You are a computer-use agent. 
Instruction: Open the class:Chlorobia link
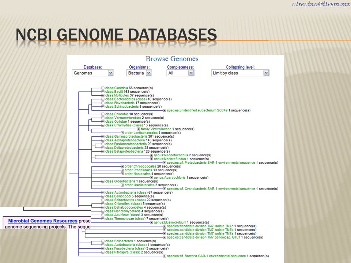pos(117,114)
